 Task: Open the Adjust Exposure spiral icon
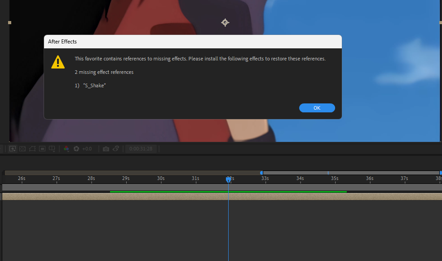pyautogui.click(x=75, y=148)
